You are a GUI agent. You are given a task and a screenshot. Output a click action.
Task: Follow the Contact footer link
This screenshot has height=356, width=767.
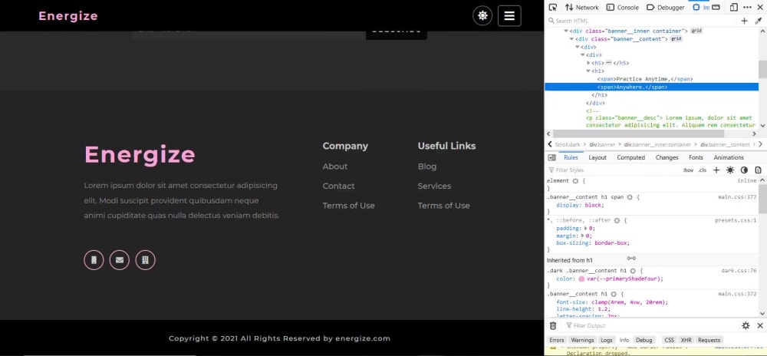[x=338, y=186]
